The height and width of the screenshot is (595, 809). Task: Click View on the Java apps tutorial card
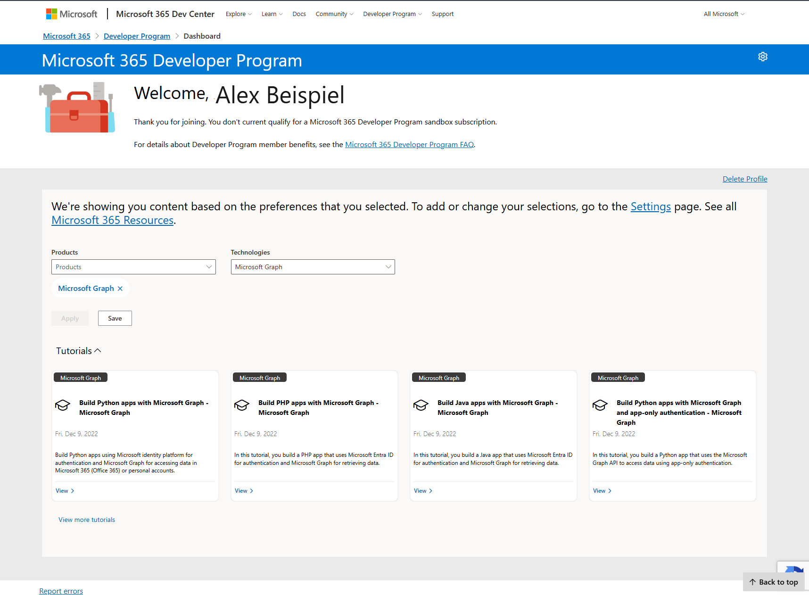423,491
